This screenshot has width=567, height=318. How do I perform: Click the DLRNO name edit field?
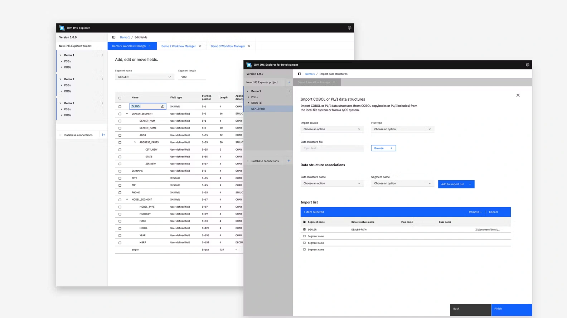coord(147,106)
